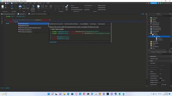Click the LocalScript script icon in Explorer
The image size is (172, 96).
pos(156,40)
